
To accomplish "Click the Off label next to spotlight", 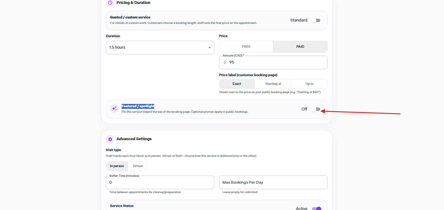I will (304, 109).
